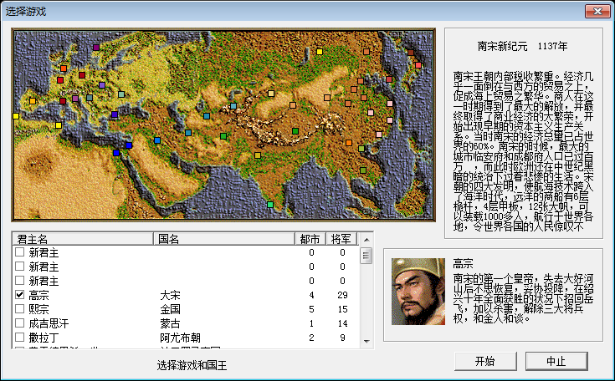Pick the bright green marker at India's southern tip

pos(270,205)
